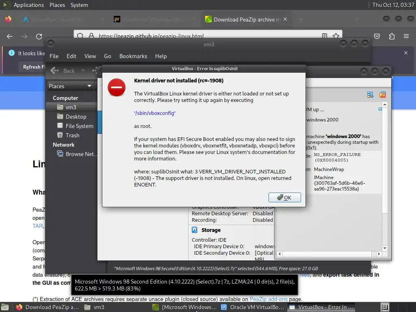Viewport: 416px width, 312px height.
Task: Open vm3 taskbar entry
Action: point(94,307)
